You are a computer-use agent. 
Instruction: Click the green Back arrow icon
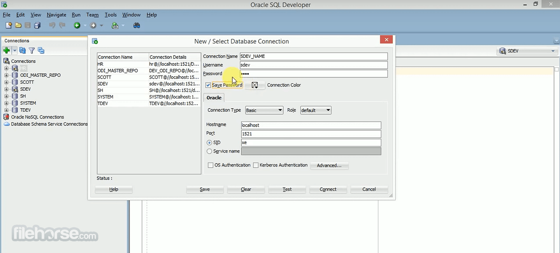77,25
